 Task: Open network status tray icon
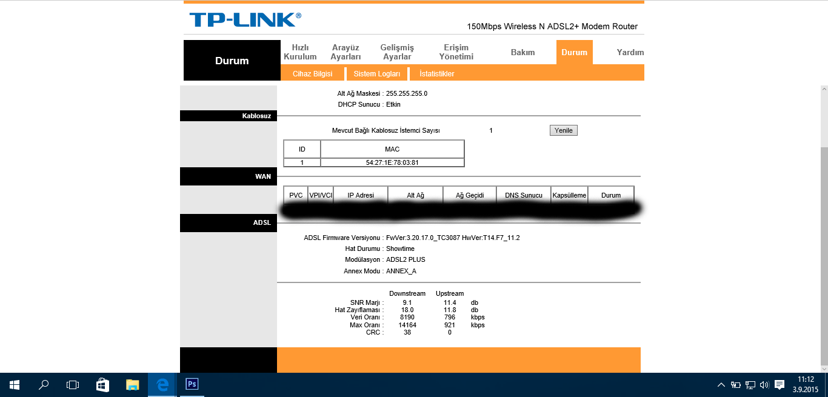pos(750,385)
